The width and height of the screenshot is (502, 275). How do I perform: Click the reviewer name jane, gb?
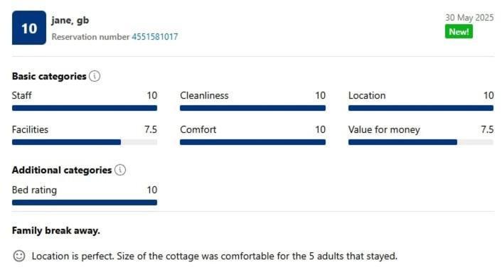click(70, 20)
